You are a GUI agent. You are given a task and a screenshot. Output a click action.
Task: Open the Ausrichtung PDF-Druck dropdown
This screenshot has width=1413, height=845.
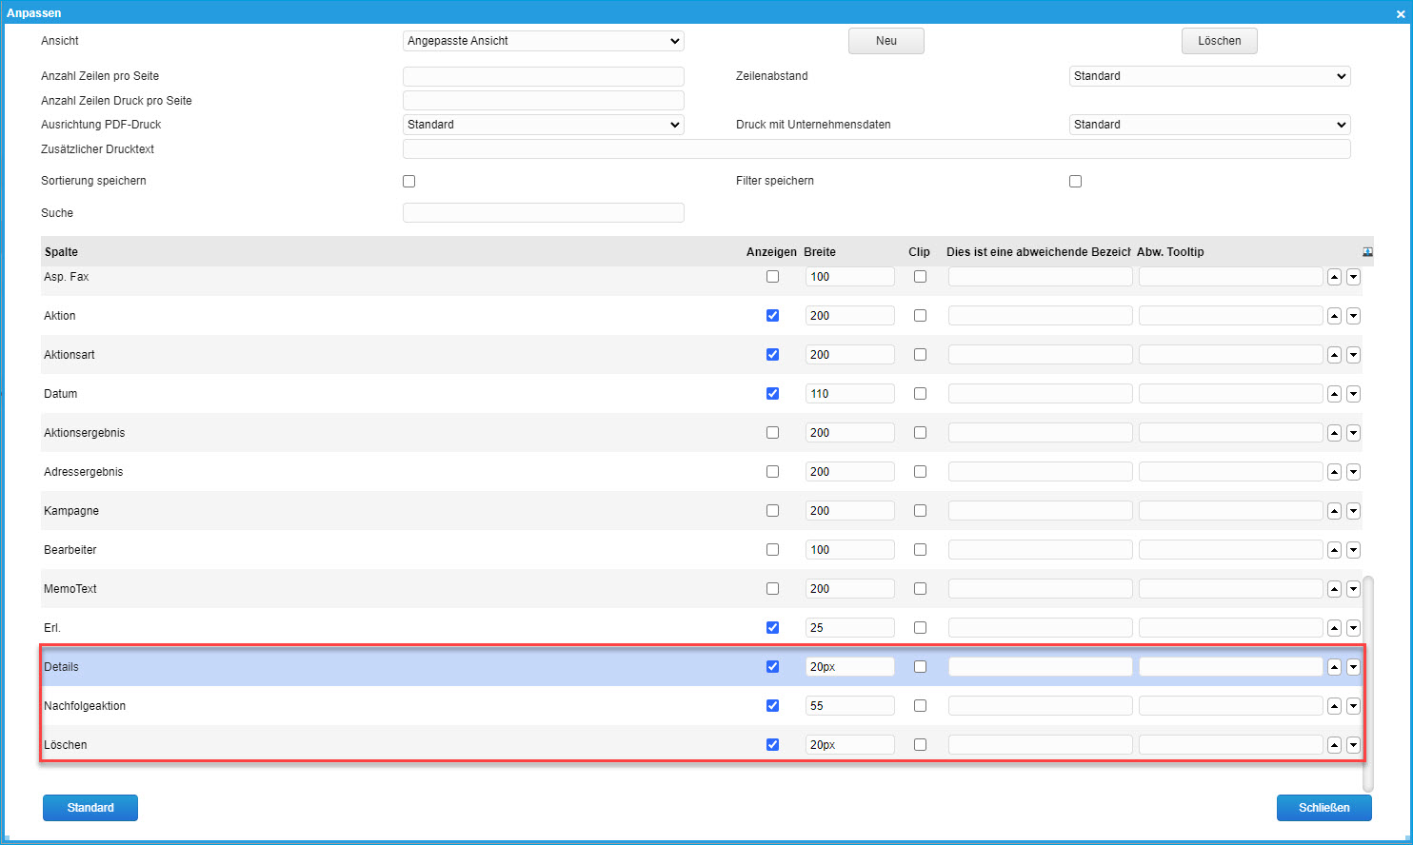544,125
